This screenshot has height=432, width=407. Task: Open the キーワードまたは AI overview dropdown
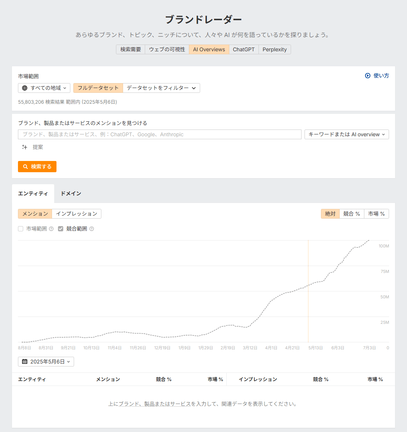tap(346, 134)
